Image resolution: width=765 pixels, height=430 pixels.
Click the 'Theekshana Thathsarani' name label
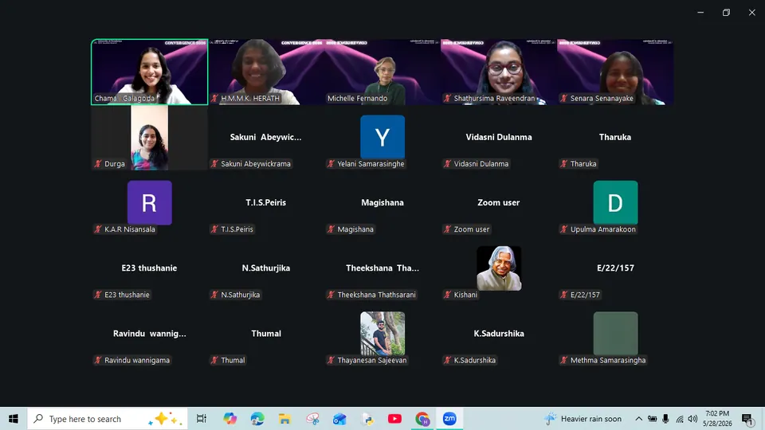click(377, 295)
